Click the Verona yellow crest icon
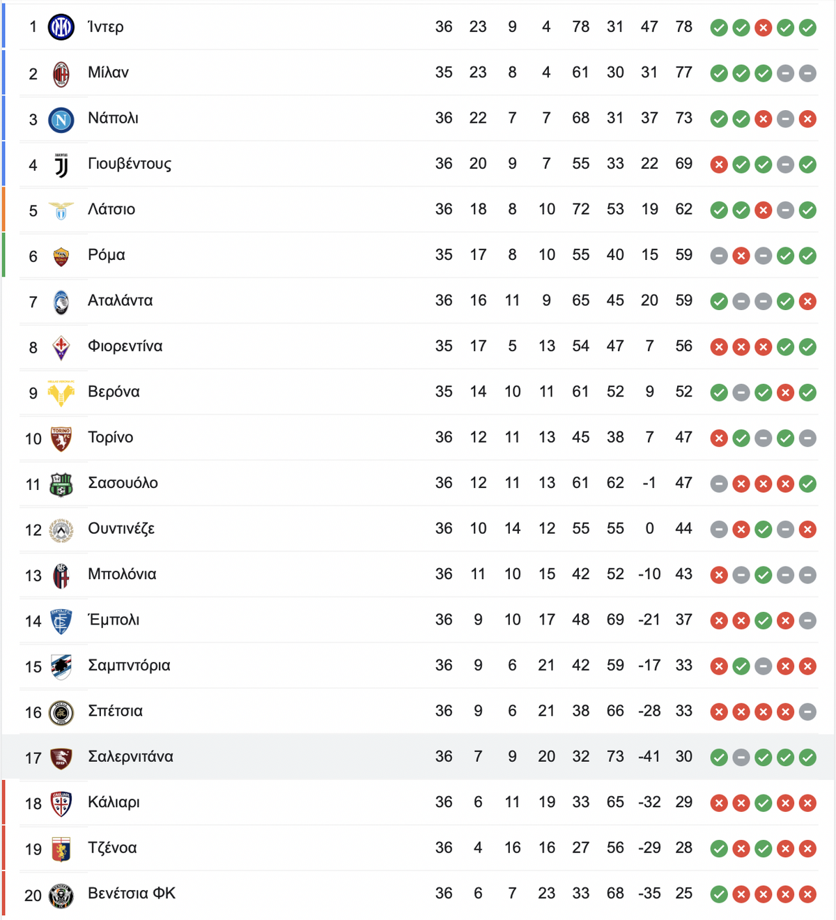836x920 pixels. (61, 393)
